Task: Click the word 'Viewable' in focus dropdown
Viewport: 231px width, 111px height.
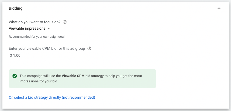Action: [x=16, y=29]
